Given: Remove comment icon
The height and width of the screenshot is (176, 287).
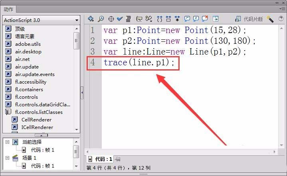Looking at the screenshot, I should (x=205, y=19).
